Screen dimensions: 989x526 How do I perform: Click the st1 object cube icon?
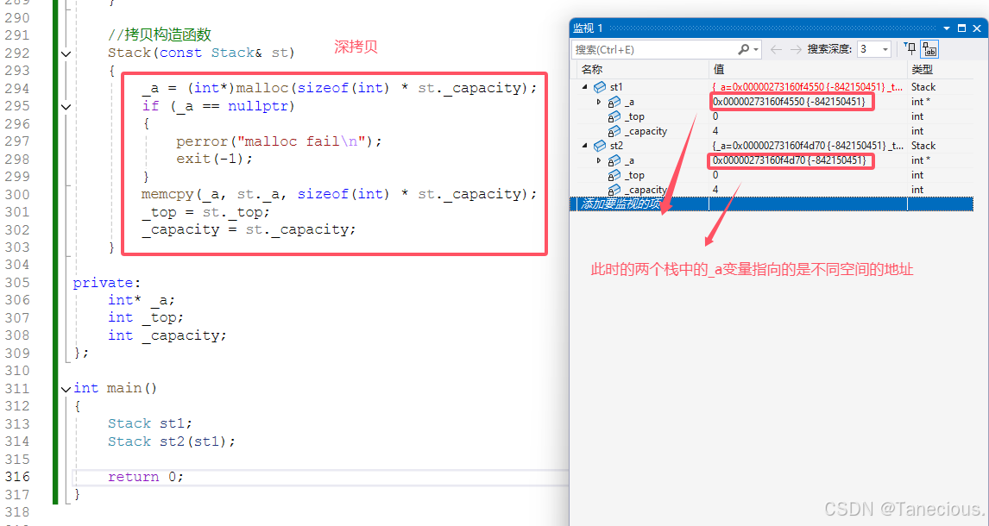[x=600, y=87]
